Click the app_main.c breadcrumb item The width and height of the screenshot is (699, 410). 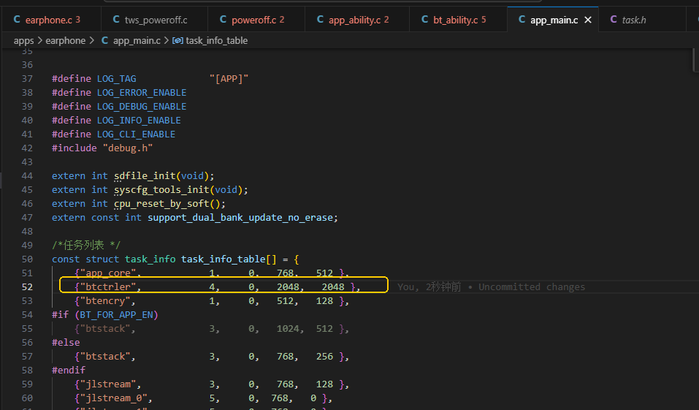click(137, 41)
